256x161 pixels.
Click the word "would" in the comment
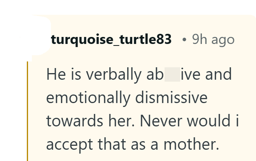point(214,121)
